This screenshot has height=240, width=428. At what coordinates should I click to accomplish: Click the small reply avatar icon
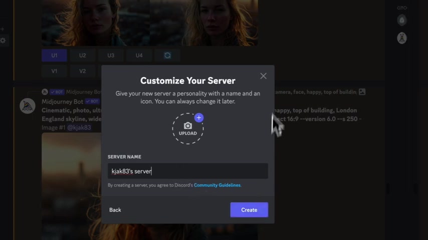[45, 92]
